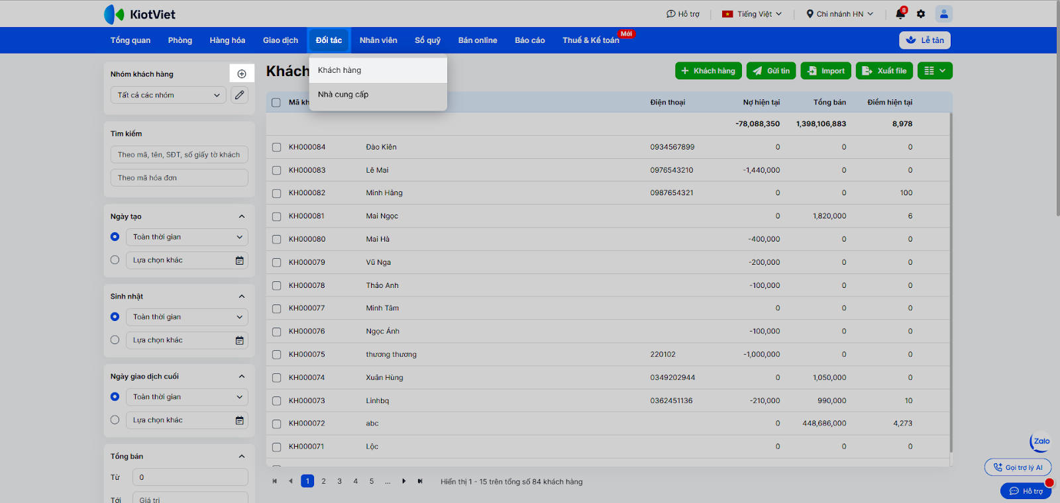Open calendar picker for Ngày giao dịch cuối
This screenshot has height=503, width=1060.
[240, 421]
